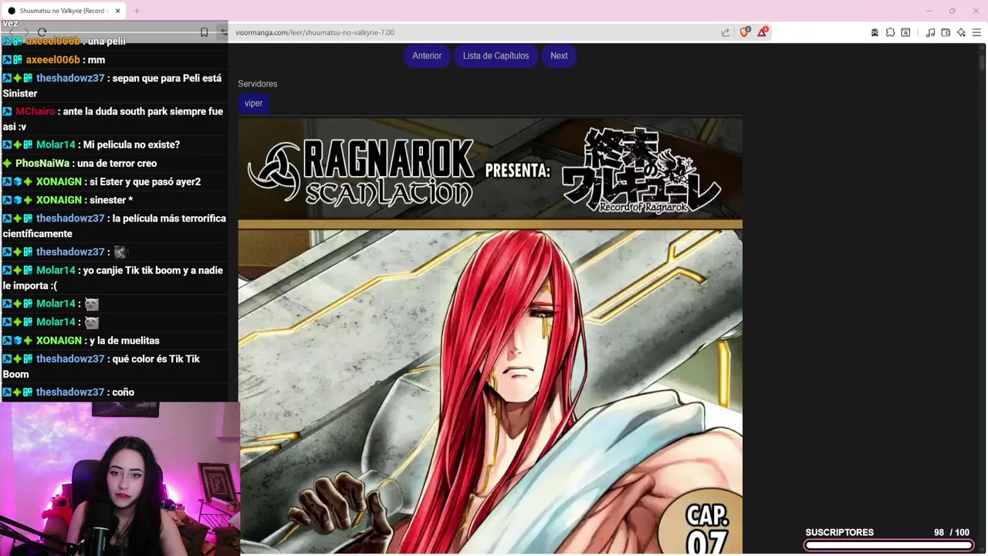Minimize the browser window

(x=929, y=11)
